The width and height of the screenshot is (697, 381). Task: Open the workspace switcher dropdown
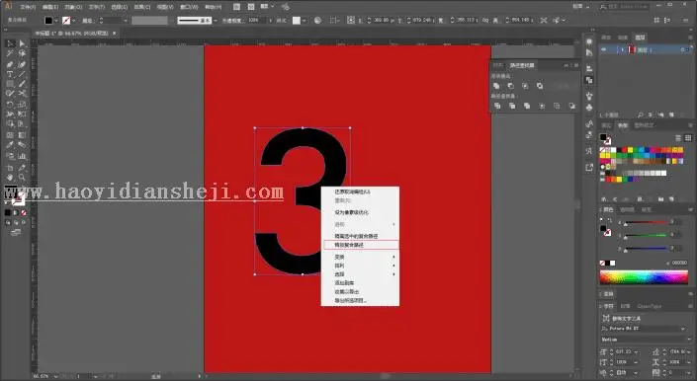click(x=582, y=7)
